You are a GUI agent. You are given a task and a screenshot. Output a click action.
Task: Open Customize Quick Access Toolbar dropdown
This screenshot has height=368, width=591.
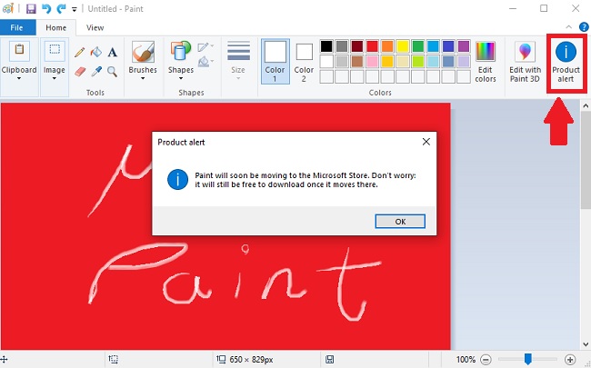point(75,9)
